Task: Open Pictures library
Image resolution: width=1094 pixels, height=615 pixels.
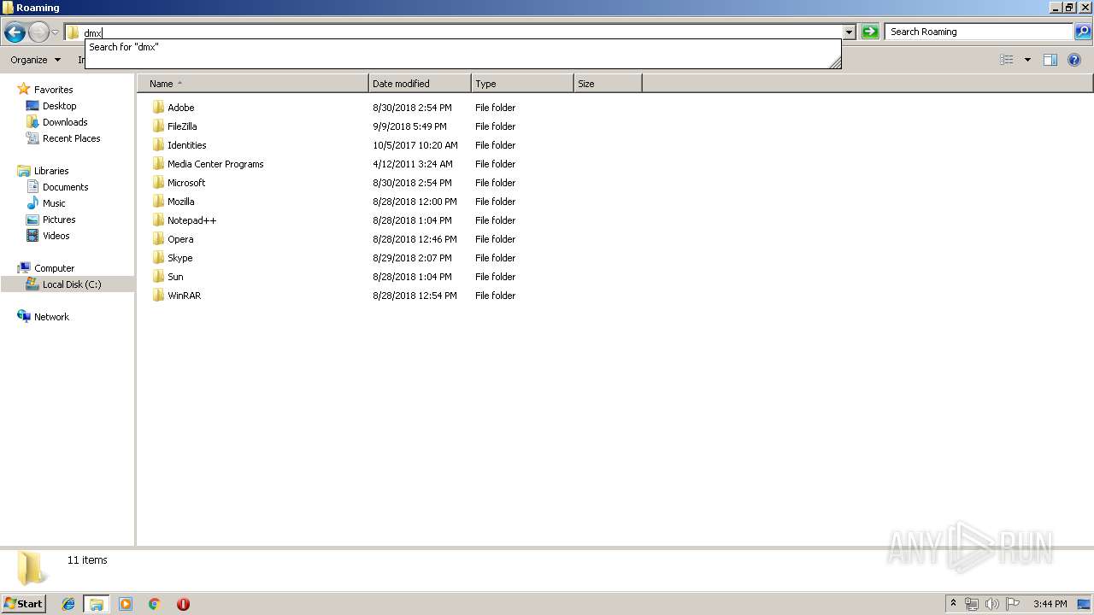Action: [59, 220]
